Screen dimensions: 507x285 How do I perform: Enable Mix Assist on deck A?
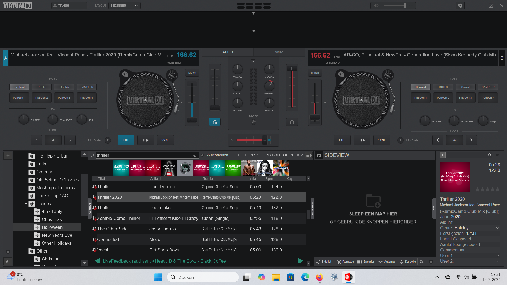click(108, 140)
